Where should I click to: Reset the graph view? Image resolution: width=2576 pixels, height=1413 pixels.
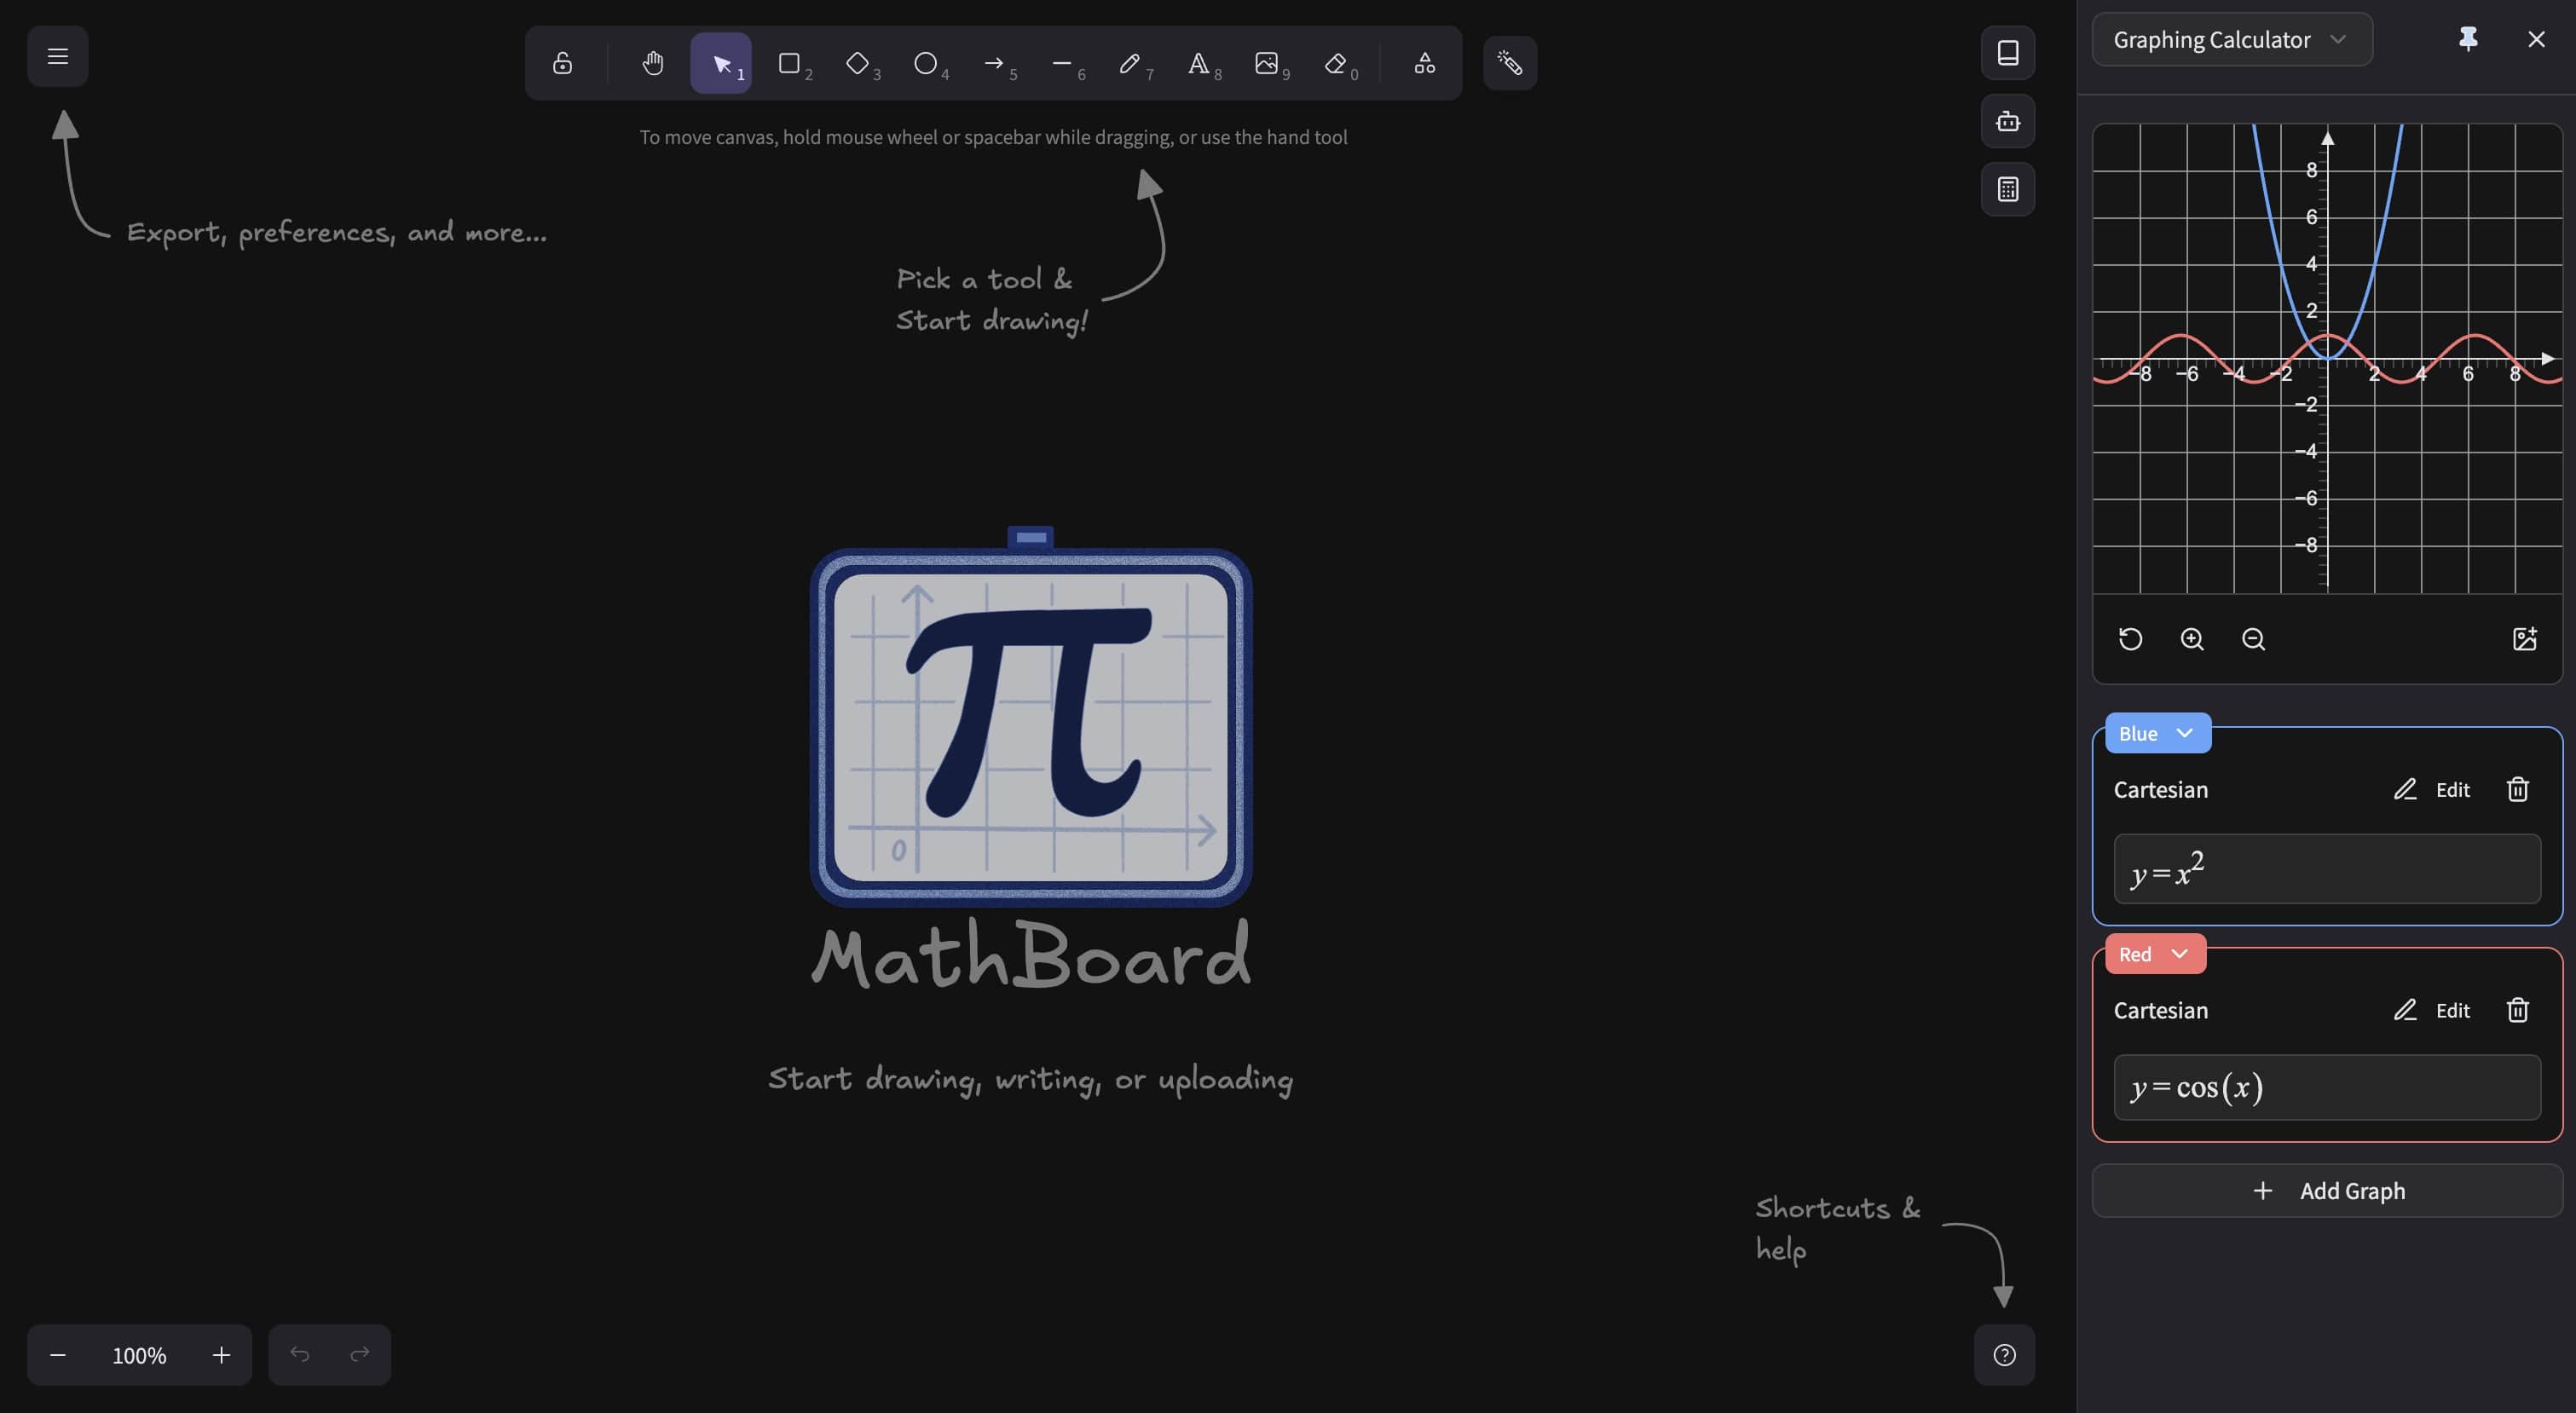[x=2130, y=639]
